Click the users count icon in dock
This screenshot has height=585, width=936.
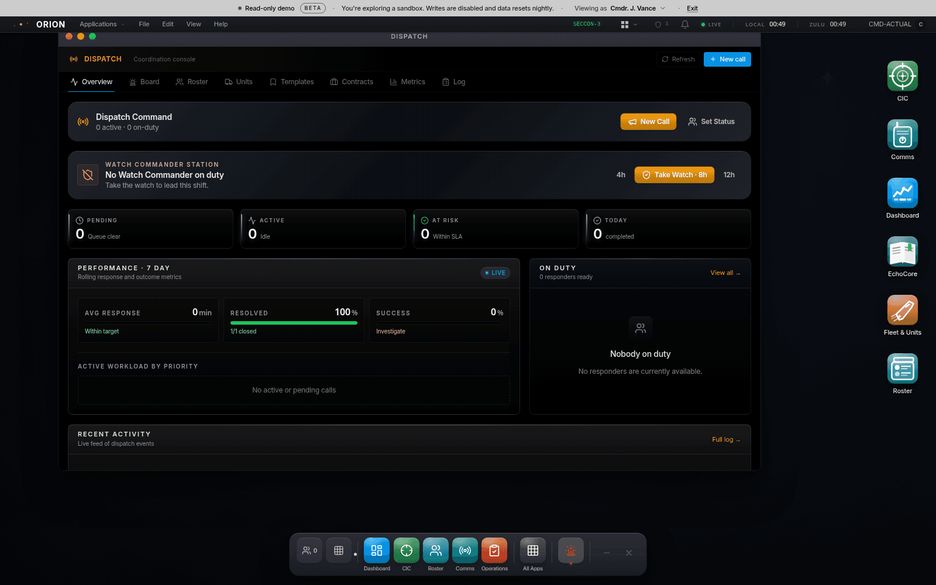click(309, 550)
